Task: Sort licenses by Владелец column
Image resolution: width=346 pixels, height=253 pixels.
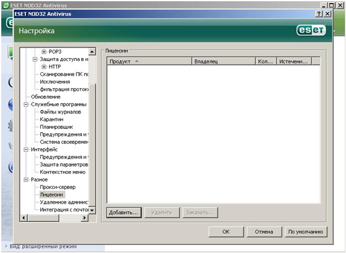Action: click(x=224, y=62)
